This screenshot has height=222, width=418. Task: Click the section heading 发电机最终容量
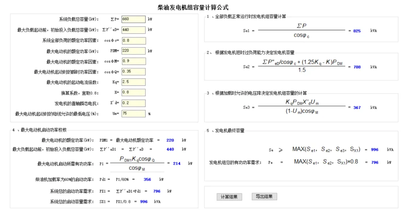230,131
